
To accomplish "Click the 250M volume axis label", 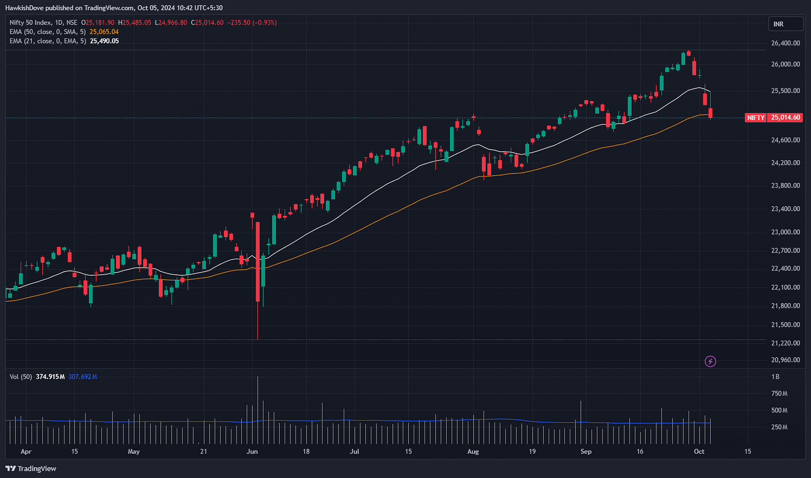I will click(779, 427).
